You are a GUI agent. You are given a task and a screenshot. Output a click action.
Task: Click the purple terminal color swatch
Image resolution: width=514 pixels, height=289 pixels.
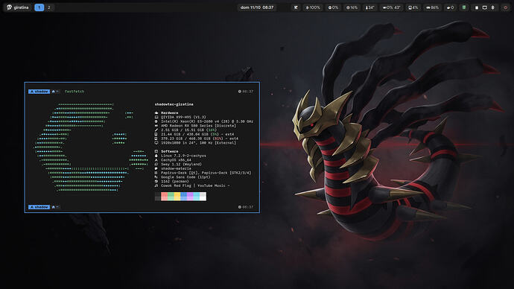(x=190, y=197)
